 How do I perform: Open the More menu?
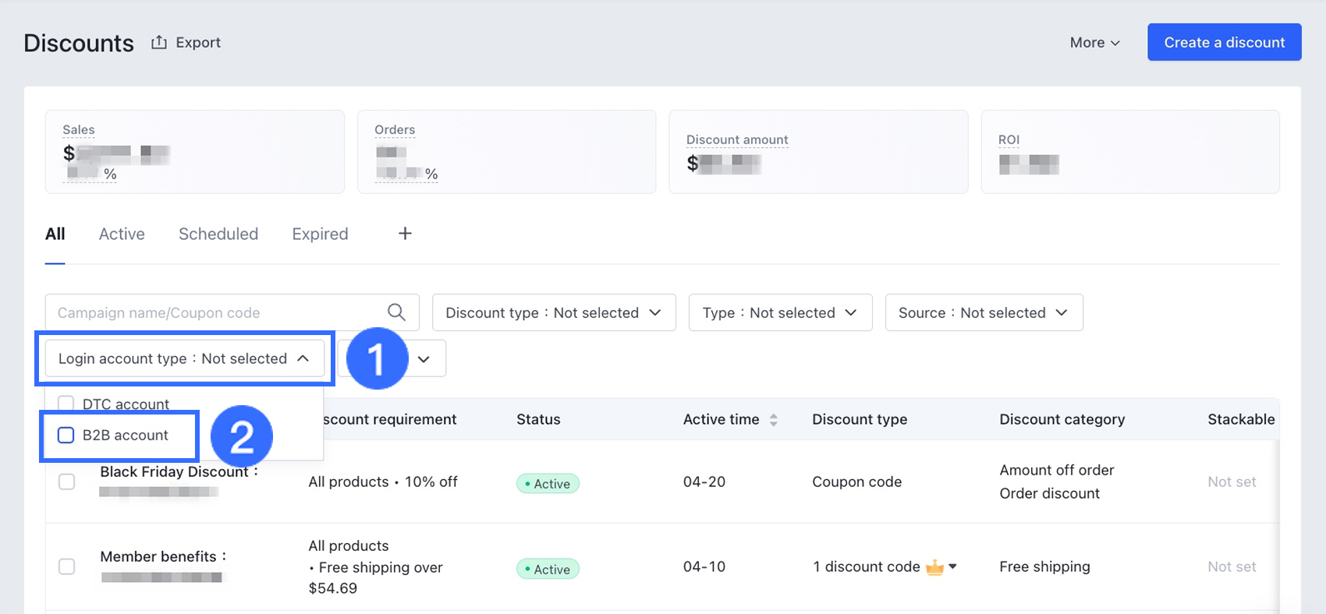1094,43
